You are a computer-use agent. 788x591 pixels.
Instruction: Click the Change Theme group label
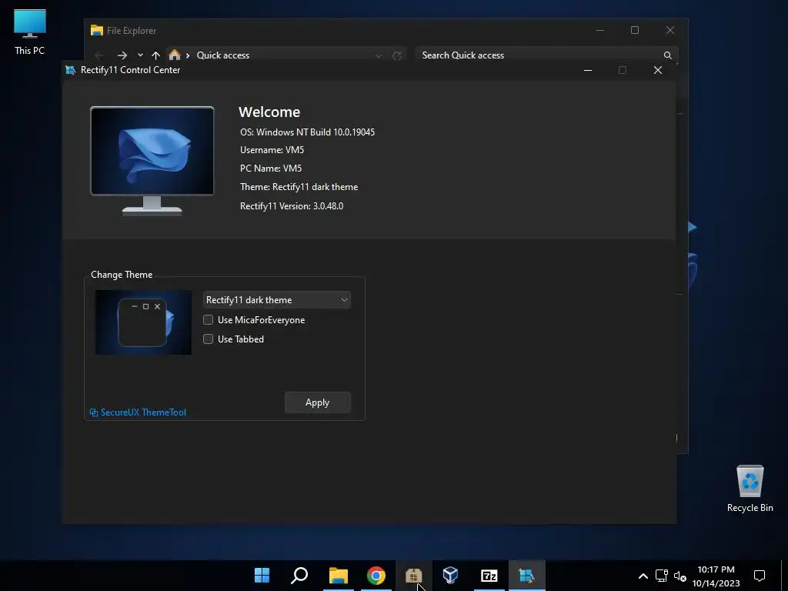pyautogui.click(x=122, y=275)
